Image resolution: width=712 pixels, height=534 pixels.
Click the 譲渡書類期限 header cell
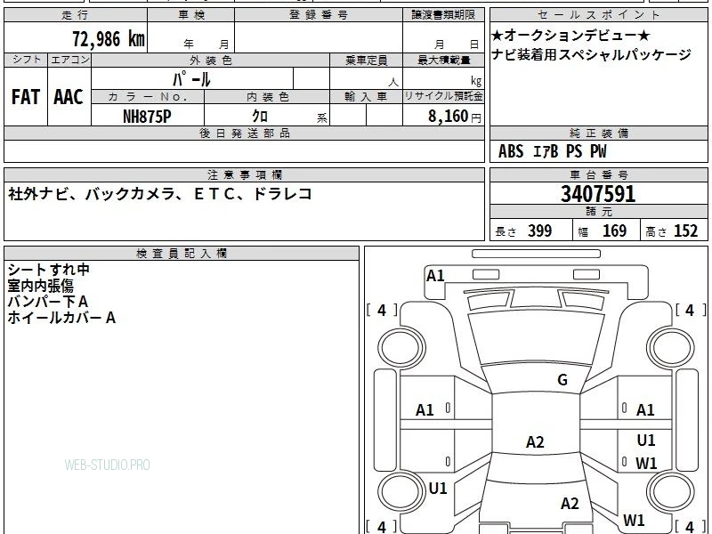tap(443, 15)
